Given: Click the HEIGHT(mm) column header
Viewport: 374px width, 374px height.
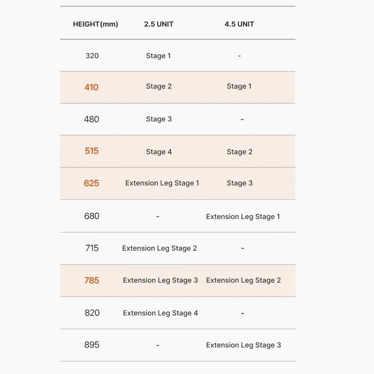Looking at the screenshot, I should (x=95, y=24).
